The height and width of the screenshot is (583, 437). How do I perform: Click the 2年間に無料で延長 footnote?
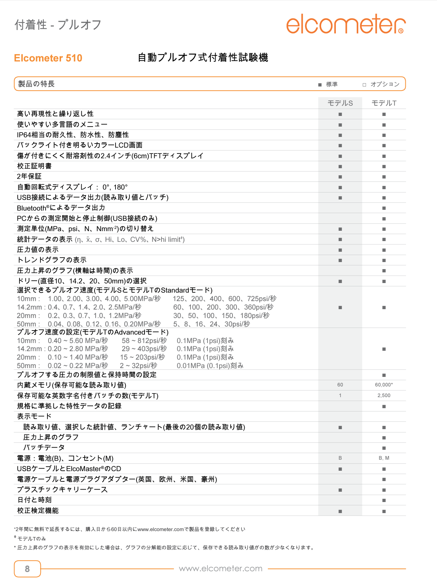pos(129,529)
